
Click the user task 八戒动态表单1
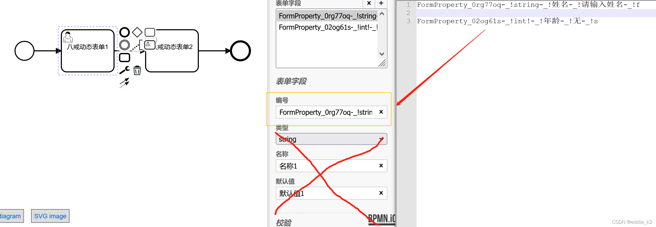(88, 51)
